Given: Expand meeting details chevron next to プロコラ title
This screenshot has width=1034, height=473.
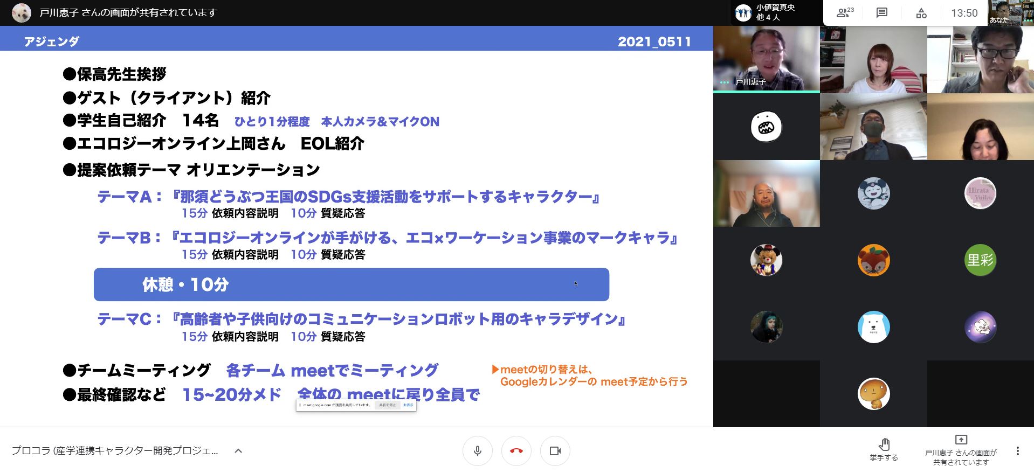Looking at the screenshot, I should [x=238, y=451].
